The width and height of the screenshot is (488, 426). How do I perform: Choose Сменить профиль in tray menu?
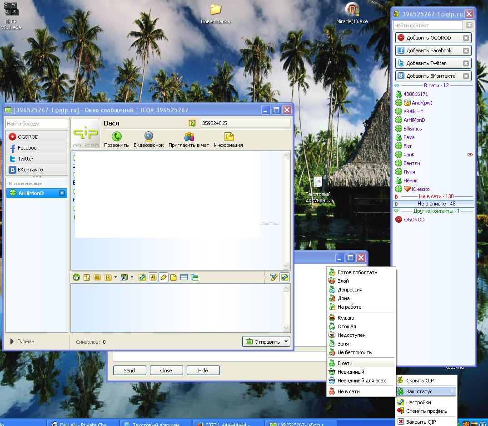click(x=426, y=411)
